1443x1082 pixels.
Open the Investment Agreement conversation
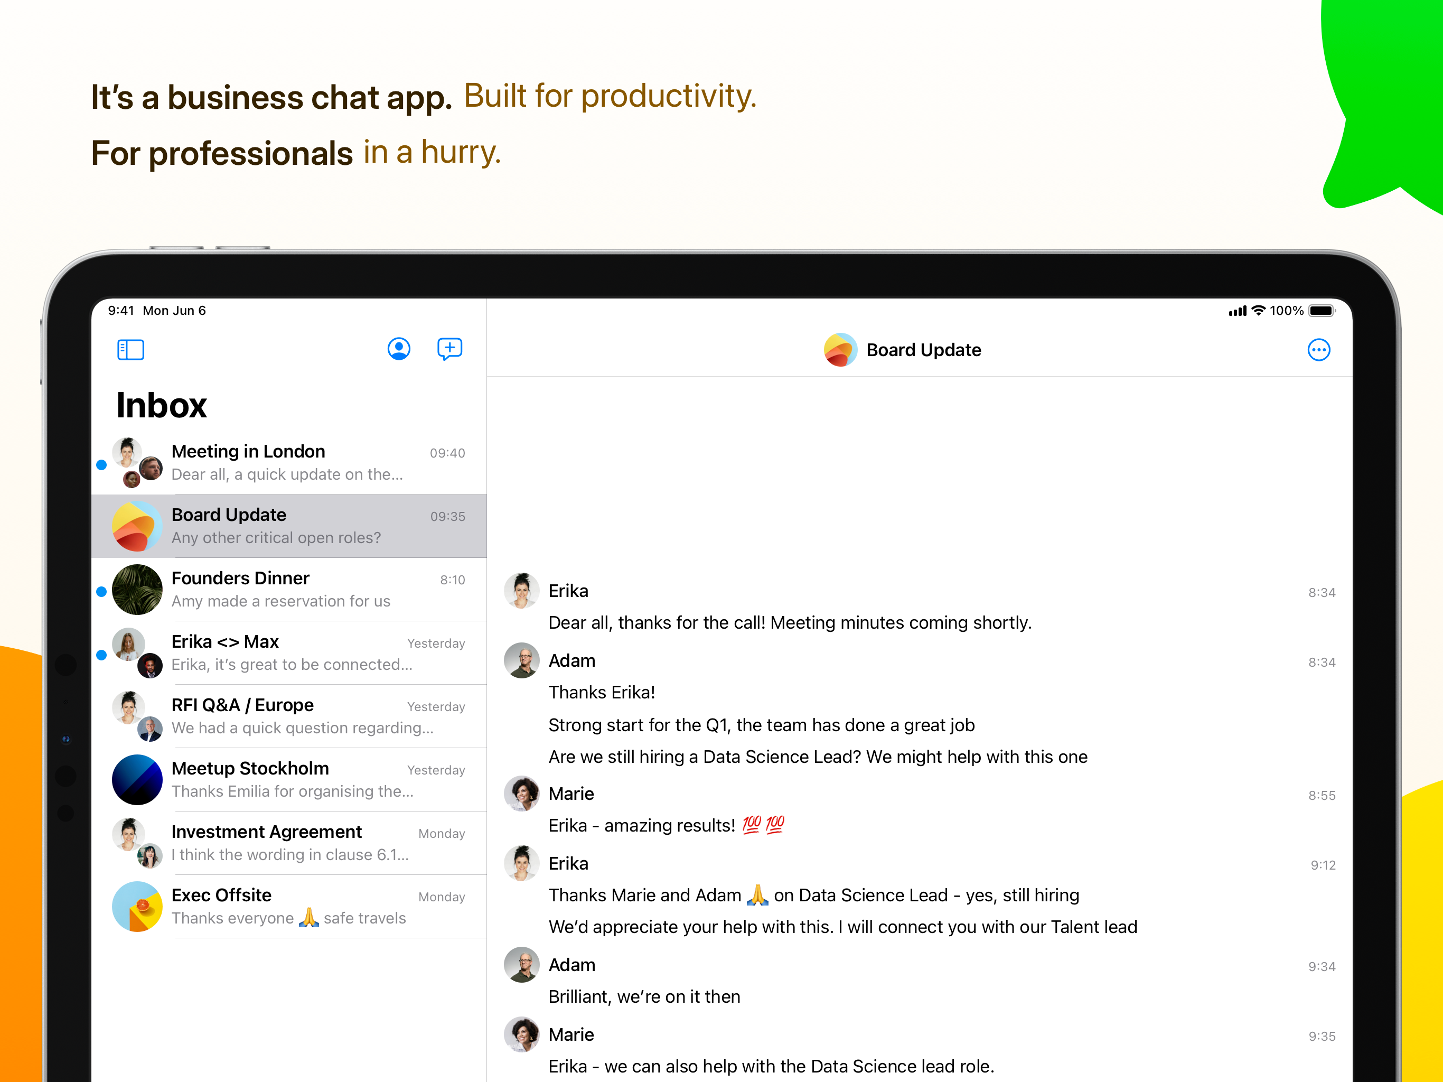click(x=289, y=843)
